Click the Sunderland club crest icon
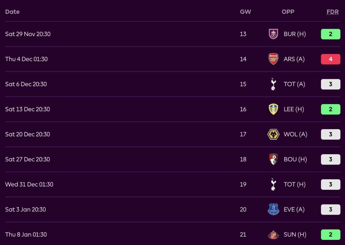This screenshot has height=245, width=345. 273,235
